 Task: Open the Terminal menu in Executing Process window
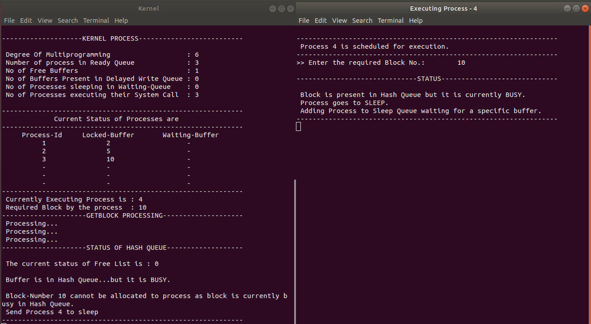coord(391,20)
